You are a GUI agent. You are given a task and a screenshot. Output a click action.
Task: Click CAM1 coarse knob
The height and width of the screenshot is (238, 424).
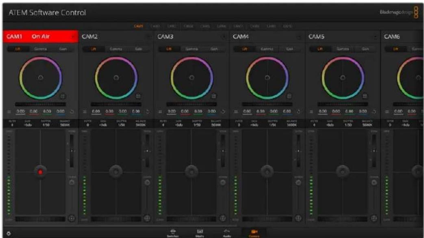72,183
